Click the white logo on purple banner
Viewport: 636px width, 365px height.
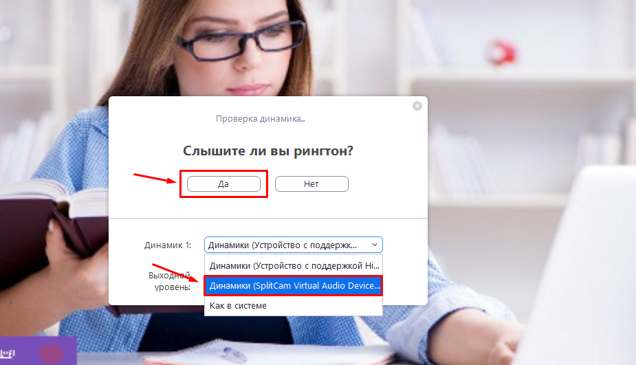coord(8,353)
